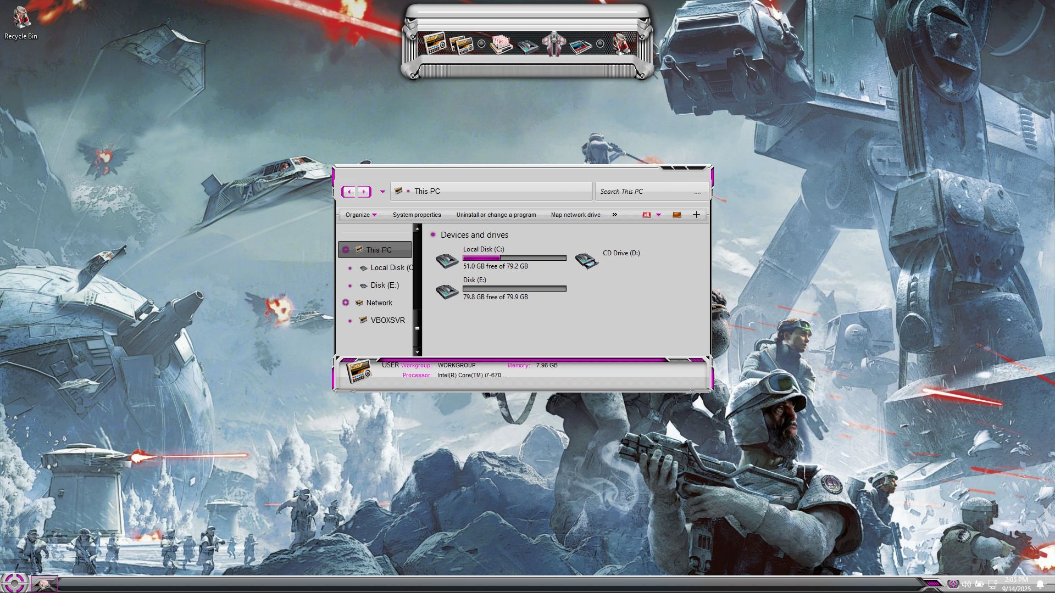Collapse the This PC tree node
Screen dimensions: 1055x593
point(346,250)
